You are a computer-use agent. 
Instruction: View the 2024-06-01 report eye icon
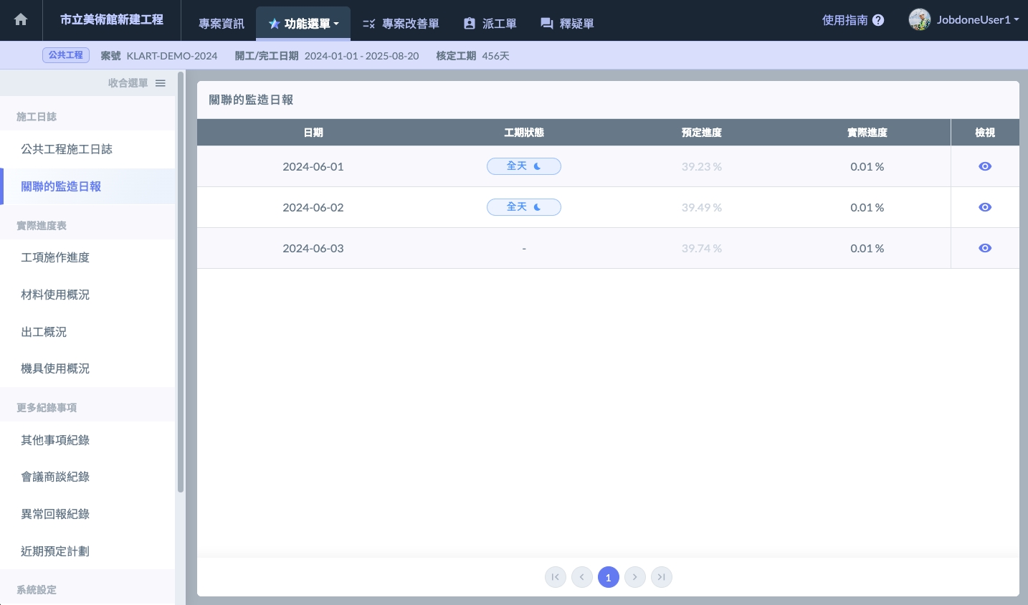(x=985, y=166)
